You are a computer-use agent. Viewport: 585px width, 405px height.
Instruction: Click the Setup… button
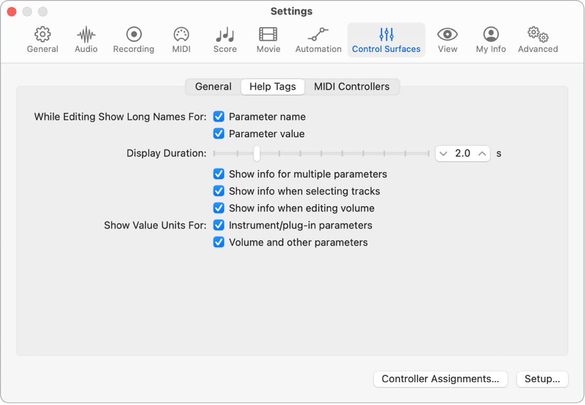[542, 379]
